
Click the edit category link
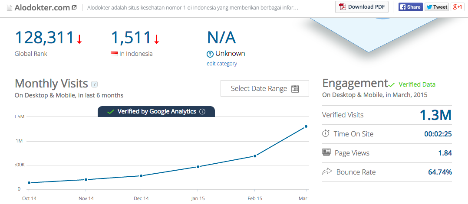pos(222,63)
